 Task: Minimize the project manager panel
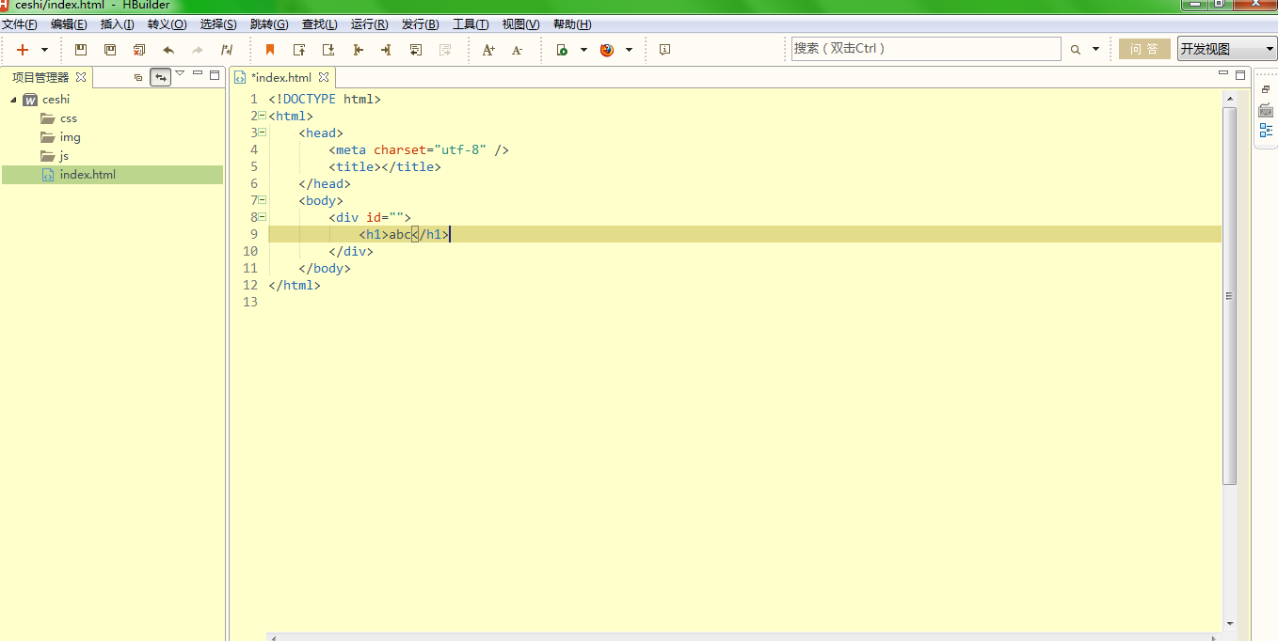tap(198, 72)
